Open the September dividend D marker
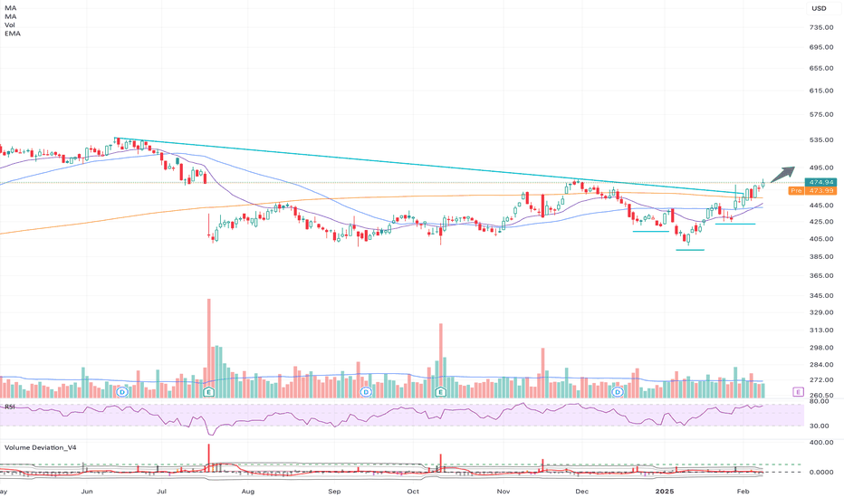This screenshot has height=498, width=844. coord(366,392)
